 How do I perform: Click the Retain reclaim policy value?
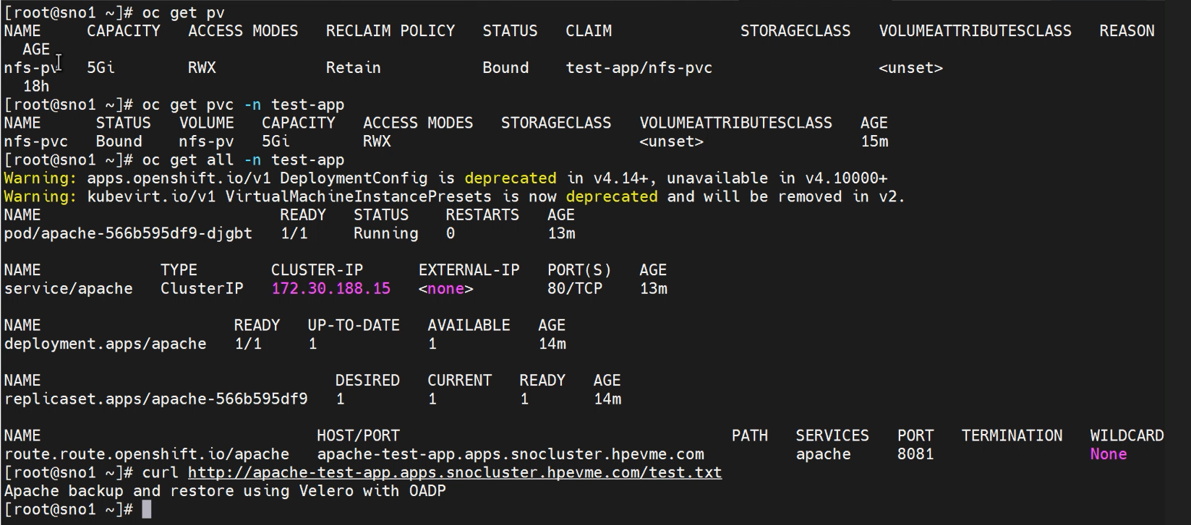[x=353, y=68]
